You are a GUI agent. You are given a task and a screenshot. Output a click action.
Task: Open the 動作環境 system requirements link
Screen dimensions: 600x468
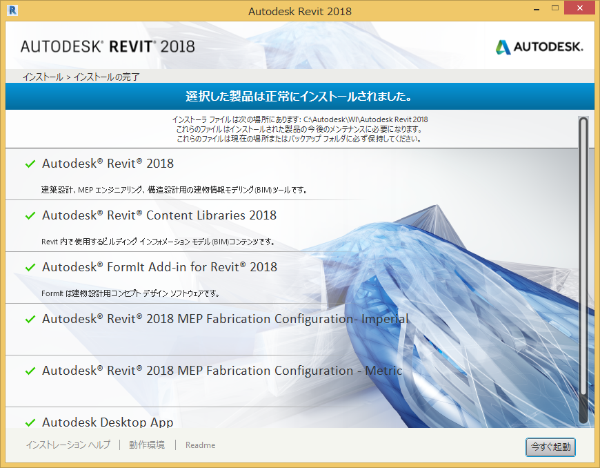(147, 445)
